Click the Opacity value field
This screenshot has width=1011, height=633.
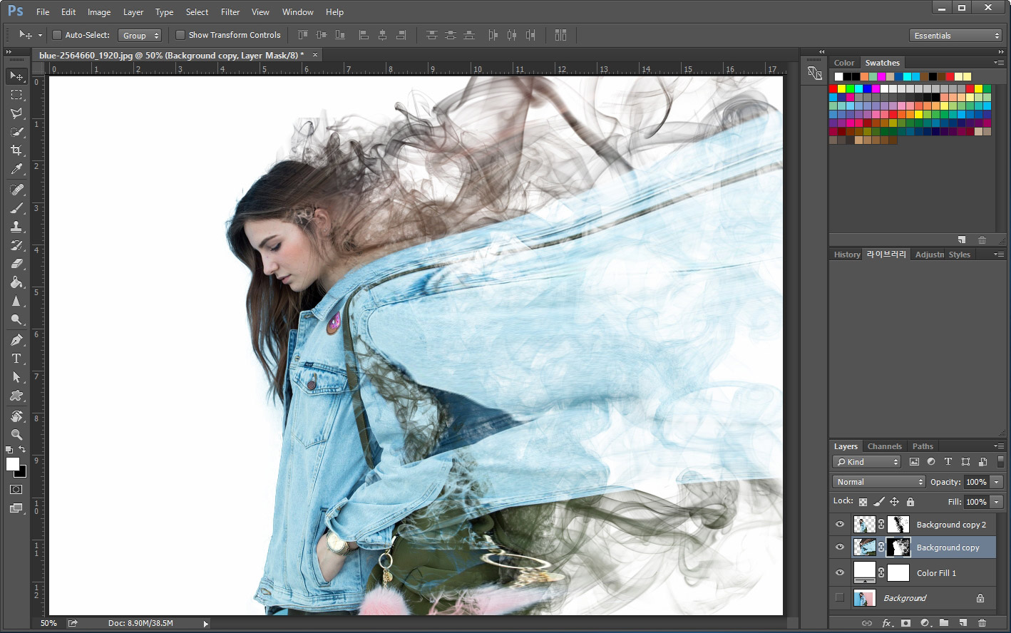tap(976, 482)
